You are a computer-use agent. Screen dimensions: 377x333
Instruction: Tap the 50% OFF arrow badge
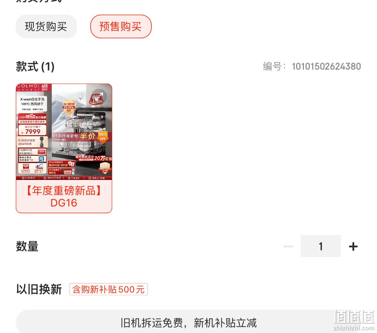point(103,137)
